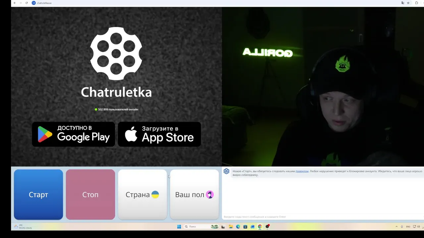Follow the правилам rules link
Screen dimensions: 424x238
click(x=302, y=171)
